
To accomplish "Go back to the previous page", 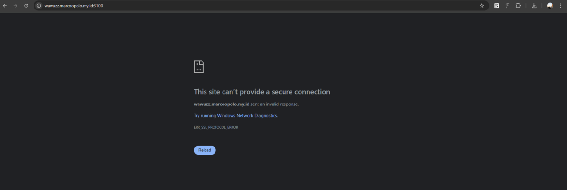I will 5,6.
